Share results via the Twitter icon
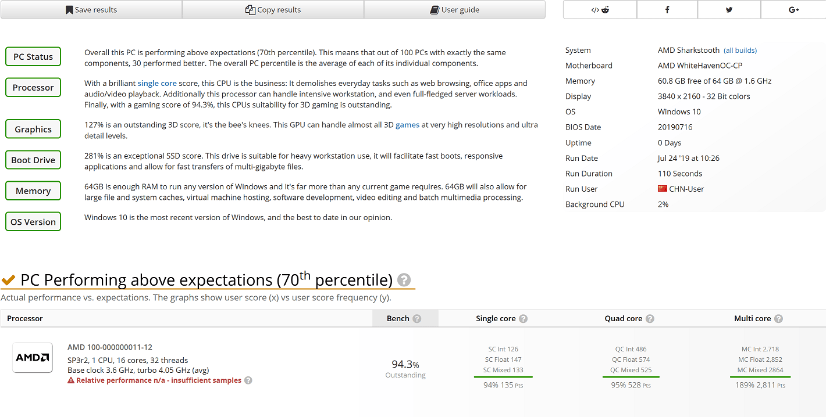The image size is (826, 417). 729,10
